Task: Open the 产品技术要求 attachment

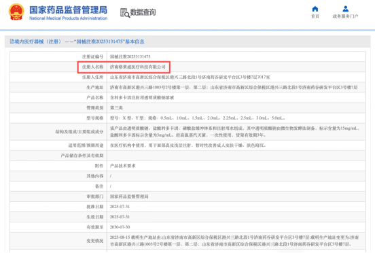Action: [123, 166]
